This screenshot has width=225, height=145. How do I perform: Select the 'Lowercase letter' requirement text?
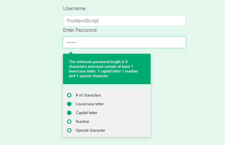click(90, 104)
